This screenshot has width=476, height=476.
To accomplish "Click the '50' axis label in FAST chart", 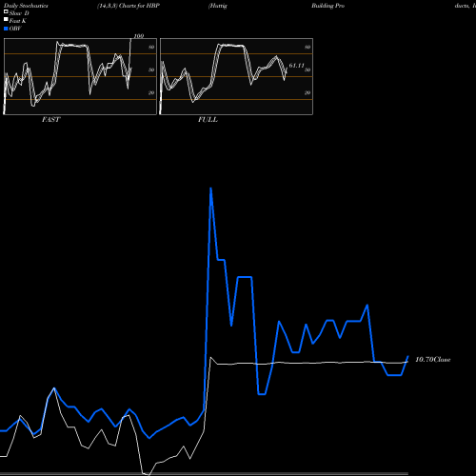I will point(151,69).
